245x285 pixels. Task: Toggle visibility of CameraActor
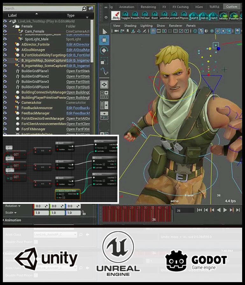pos(5,102)
